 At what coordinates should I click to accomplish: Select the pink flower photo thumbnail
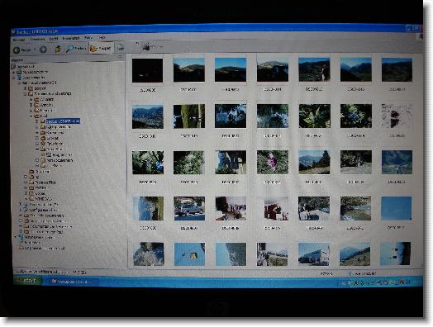tap(273, 162)
